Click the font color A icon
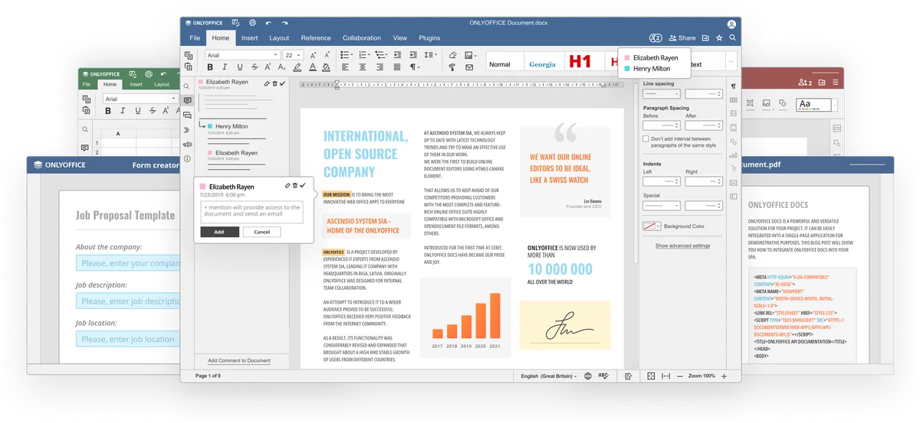This screenshot has height=423, width=920. (x=313, y=67)
